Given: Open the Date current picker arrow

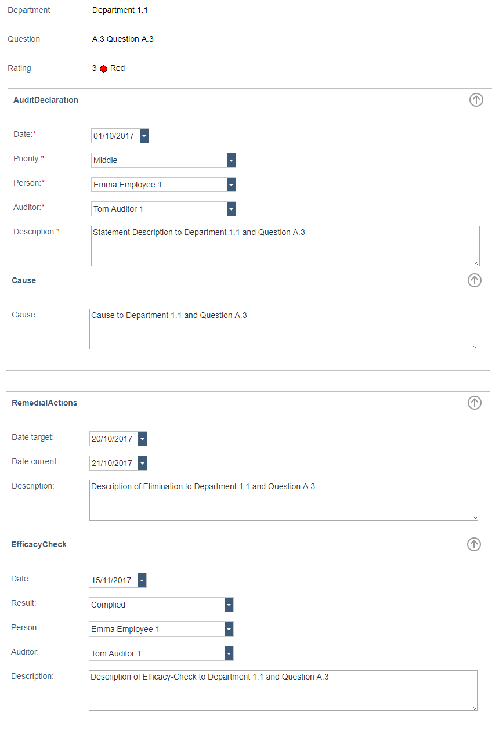Looking at the screenshot, I should (142, 463).
